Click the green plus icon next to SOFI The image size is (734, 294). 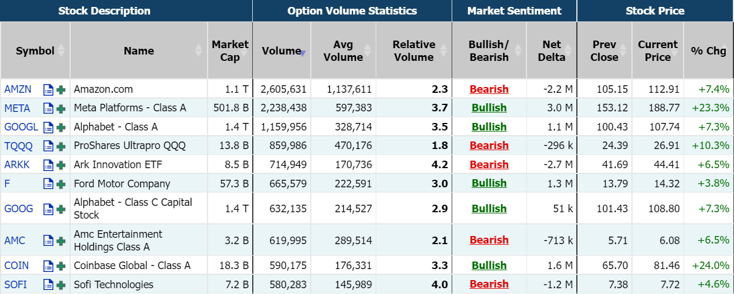[61, 285]
